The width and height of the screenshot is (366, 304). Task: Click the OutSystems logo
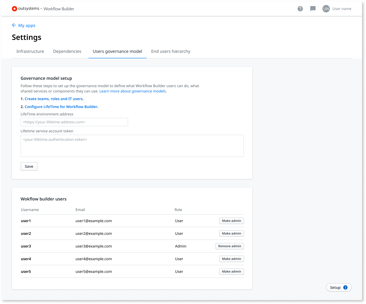point(15,8)
